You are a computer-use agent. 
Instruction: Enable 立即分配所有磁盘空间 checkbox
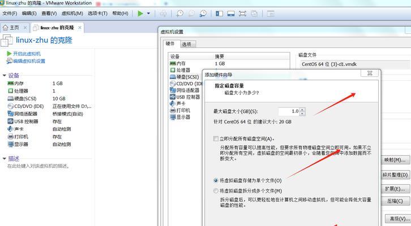(216, 138)
